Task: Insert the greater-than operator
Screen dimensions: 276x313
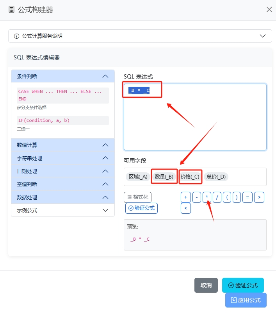Action: [259, 197]
